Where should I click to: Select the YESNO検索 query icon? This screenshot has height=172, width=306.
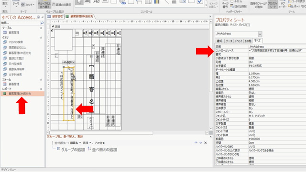tap(5, 42)
